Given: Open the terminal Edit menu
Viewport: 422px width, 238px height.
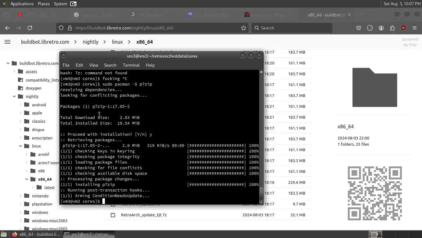Looking at the screenshot, I should click(x=79, y=65).
